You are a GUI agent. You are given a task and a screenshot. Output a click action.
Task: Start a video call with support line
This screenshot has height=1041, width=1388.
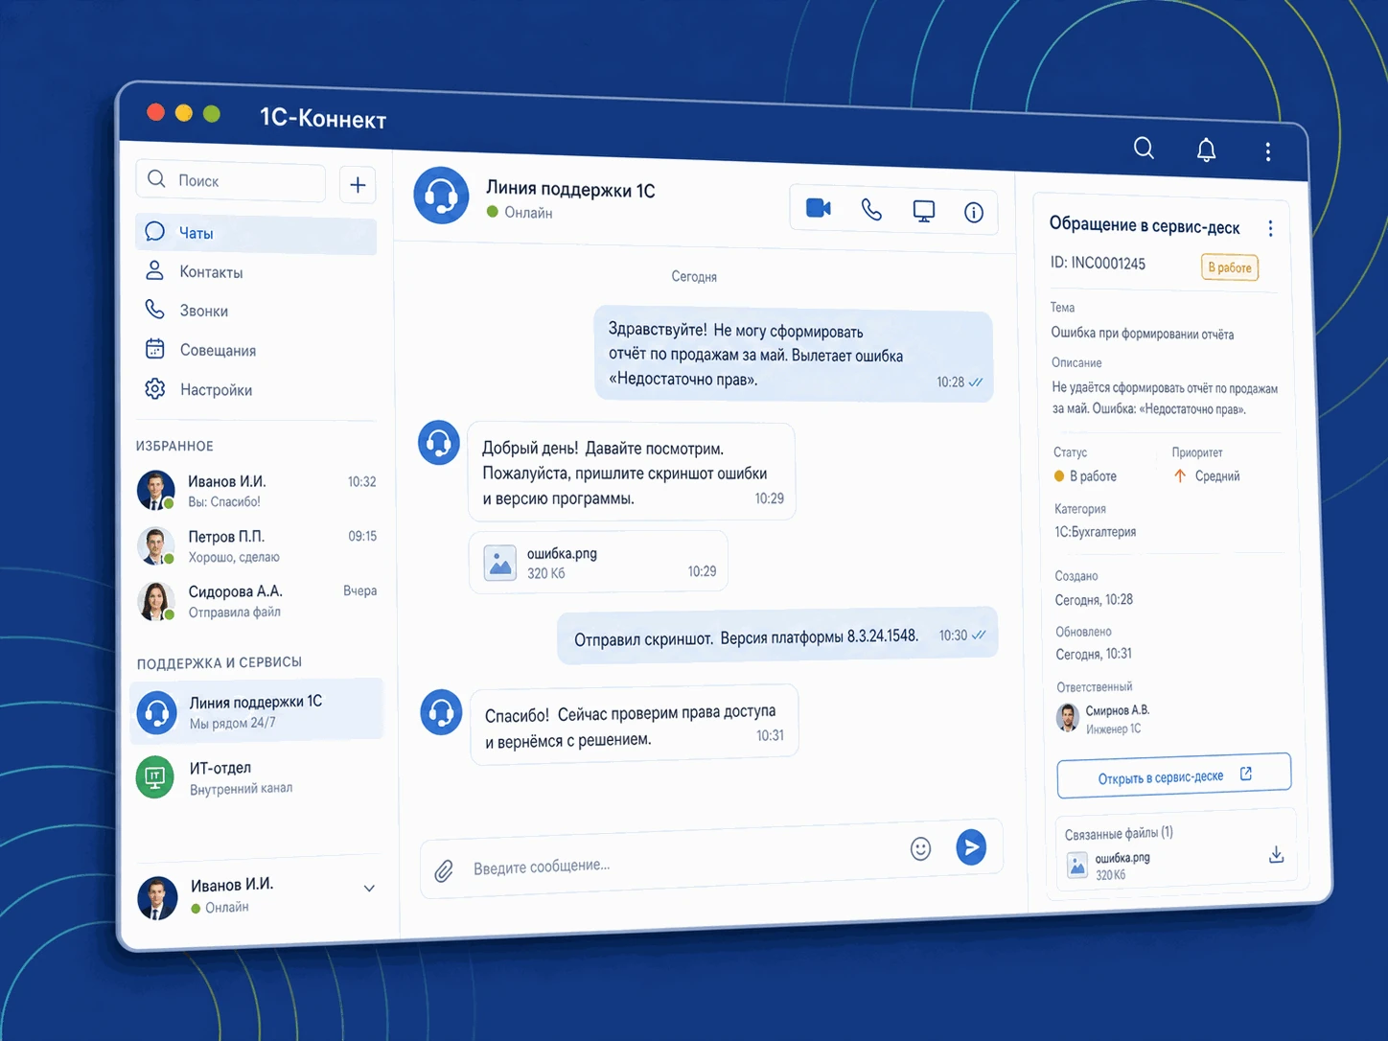click(x=819, y=208)
